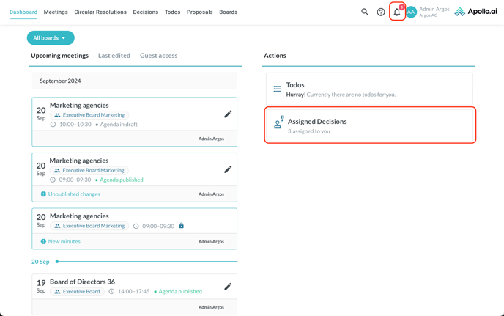This screenshot has width=504, height=316.
Task: Switch to the Guest access tab
Action: point(158,56)
